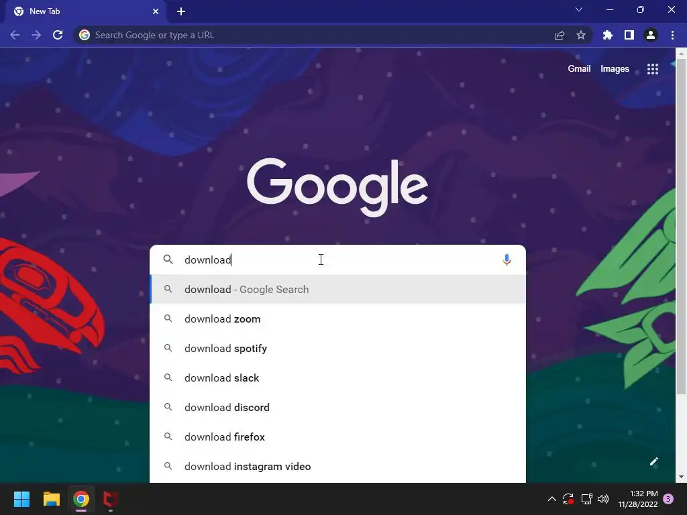Pick the 'download discord' suggestion
Viewport: 687px width, 515px height.
338,407
